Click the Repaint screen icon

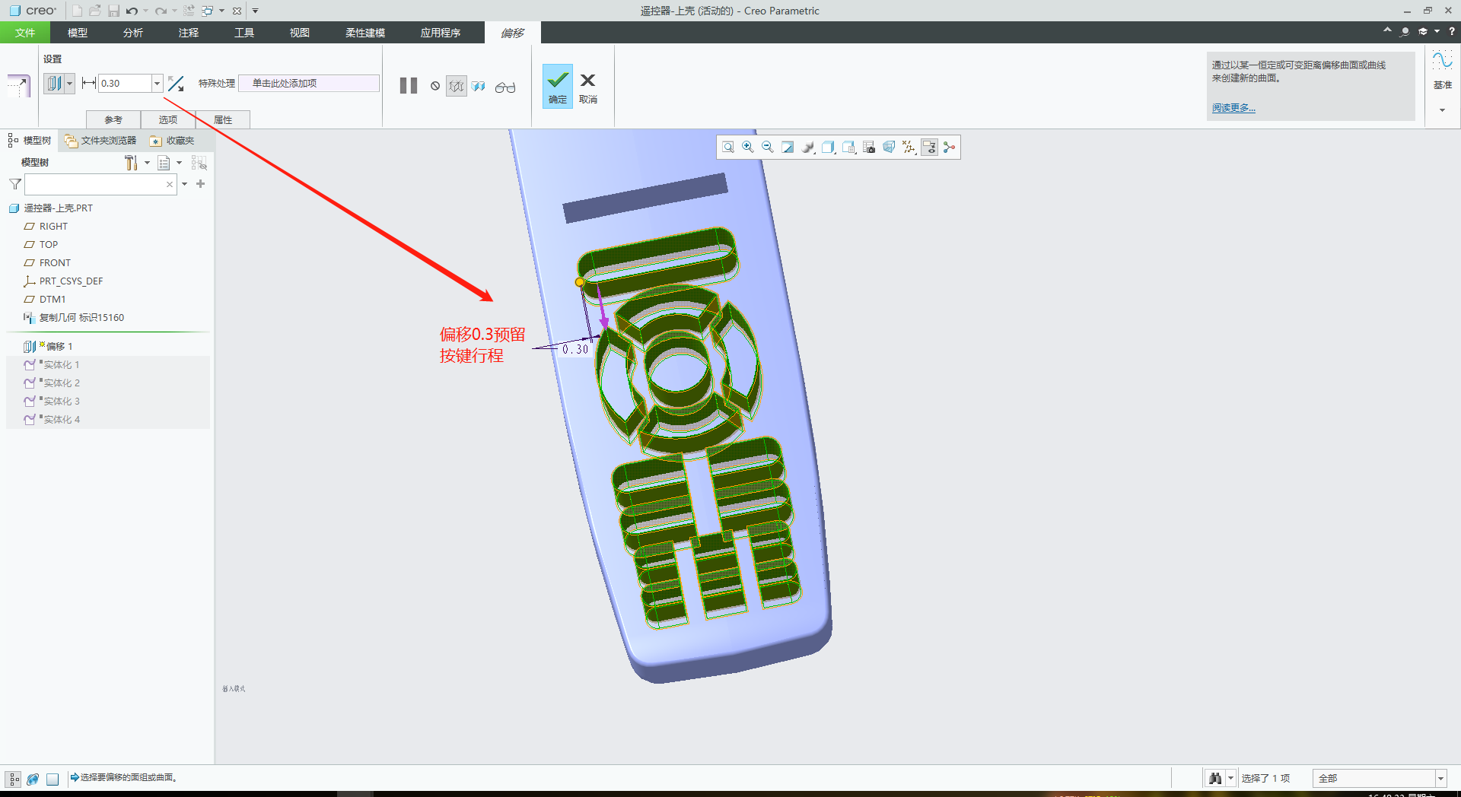(788, 148)
